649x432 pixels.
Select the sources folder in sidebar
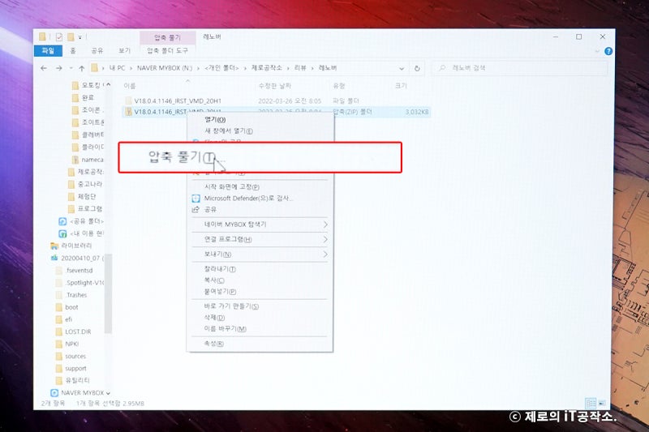(x=71, y=356)
